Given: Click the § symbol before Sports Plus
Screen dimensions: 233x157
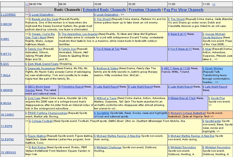Looking at the screenshot, I should [x=209, y=98].
